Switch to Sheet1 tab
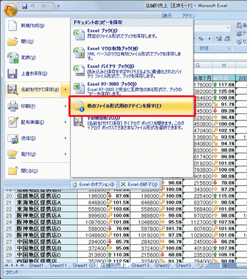Viewport: 247px width, 279px height. 36,266
